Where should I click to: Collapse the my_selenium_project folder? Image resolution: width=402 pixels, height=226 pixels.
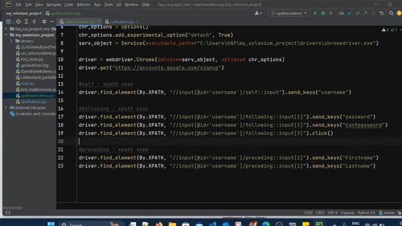[x=6, y=35]
